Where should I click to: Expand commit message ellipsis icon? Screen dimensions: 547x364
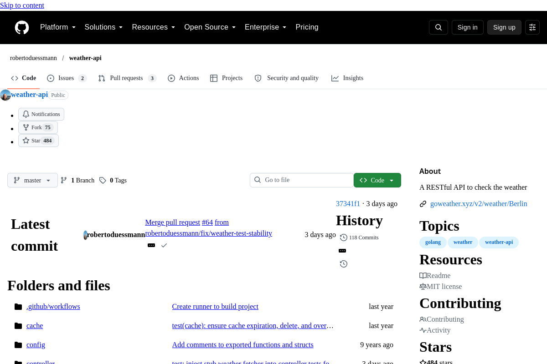pos(151,245)
